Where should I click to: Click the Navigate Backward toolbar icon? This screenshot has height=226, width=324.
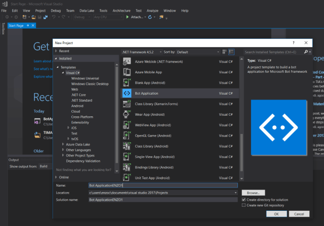[x=7, y=17]
